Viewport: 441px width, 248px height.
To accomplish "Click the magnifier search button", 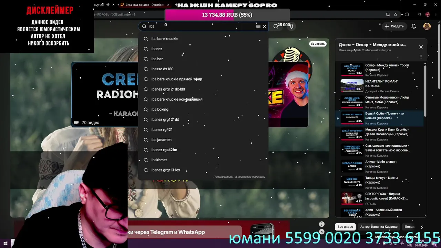I will click(276, 26).
